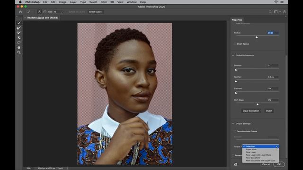Expand the left toolbar double-arrow

tap(17, 16)
